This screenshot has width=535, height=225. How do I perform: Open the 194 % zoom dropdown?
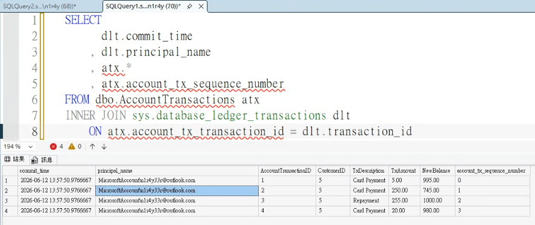coord(30,147)
